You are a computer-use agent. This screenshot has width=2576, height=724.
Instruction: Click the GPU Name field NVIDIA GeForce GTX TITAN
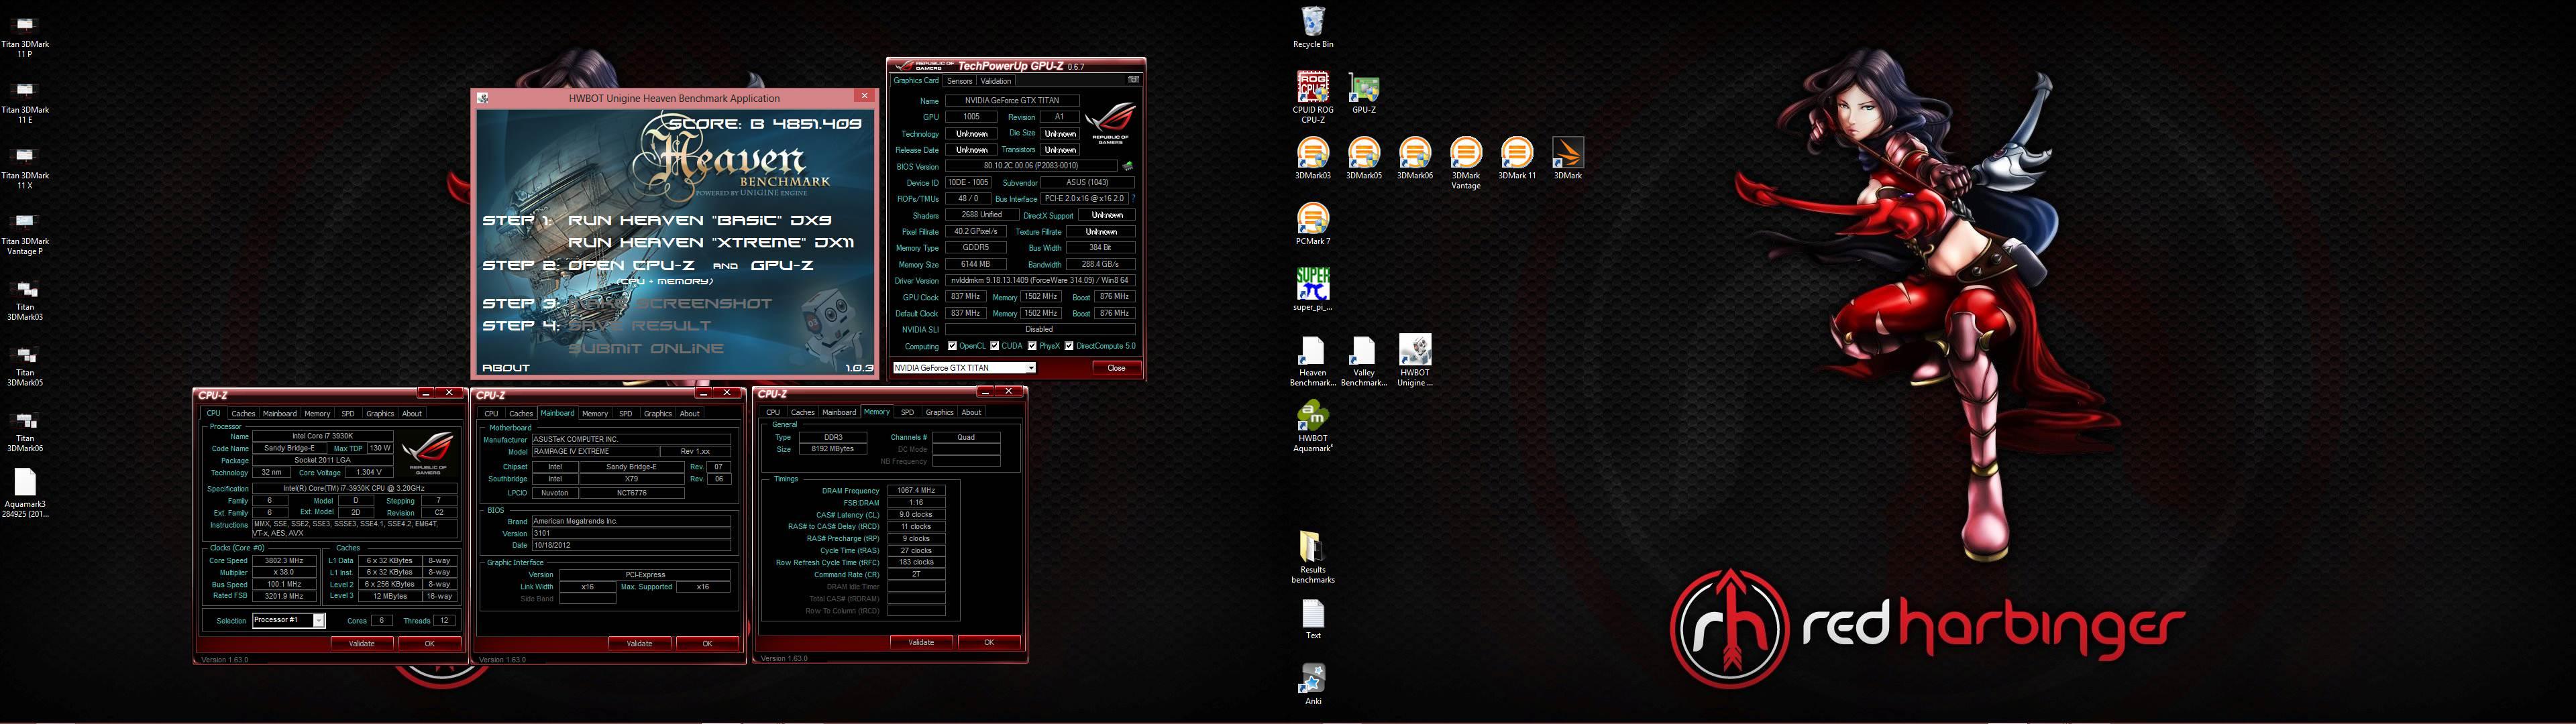click(1012, 101)
